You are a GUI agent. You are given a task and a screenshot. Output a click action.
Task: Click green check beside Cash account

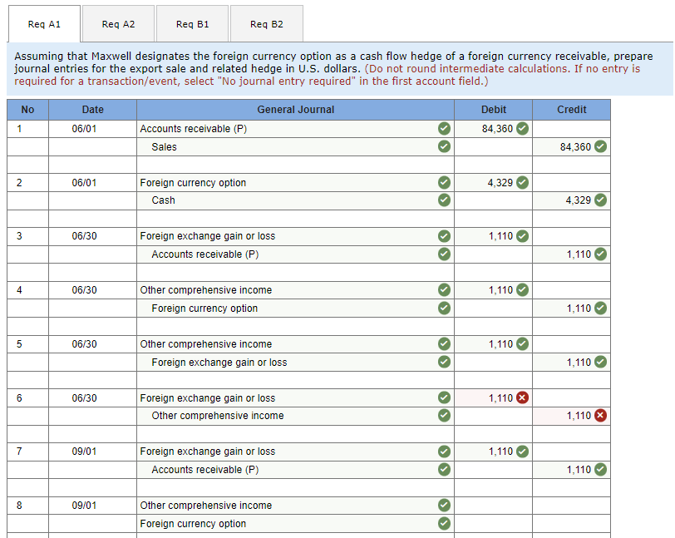(444, 200)
